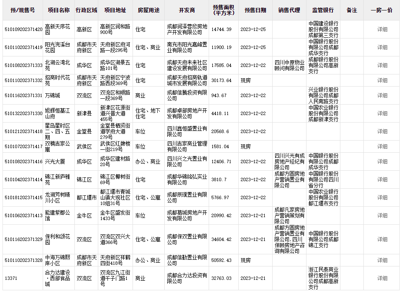Open 详细 link for 合力达建设·西部食品城
This screenshot has height=292, width=401.
[382, 278]
